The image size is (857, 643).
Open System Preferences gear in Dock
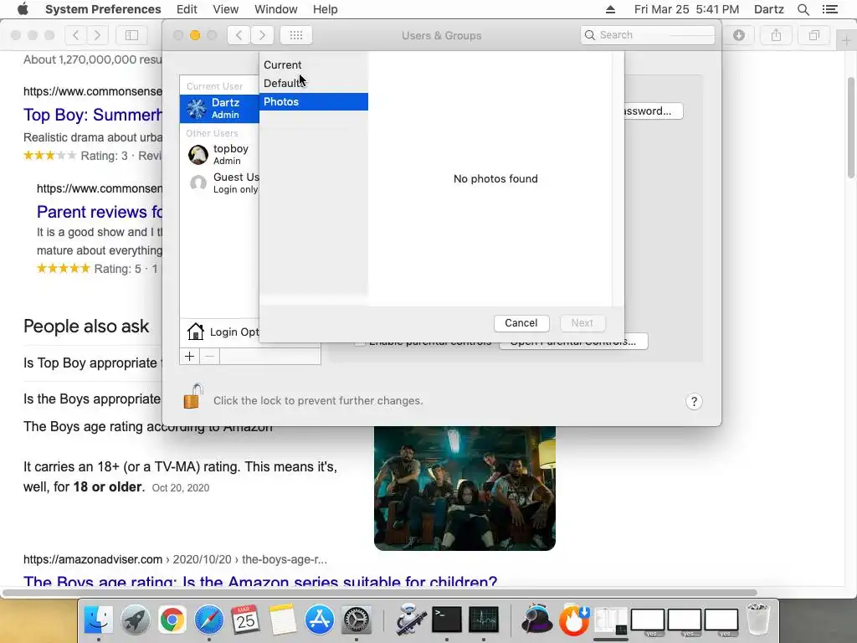(357, 620)
